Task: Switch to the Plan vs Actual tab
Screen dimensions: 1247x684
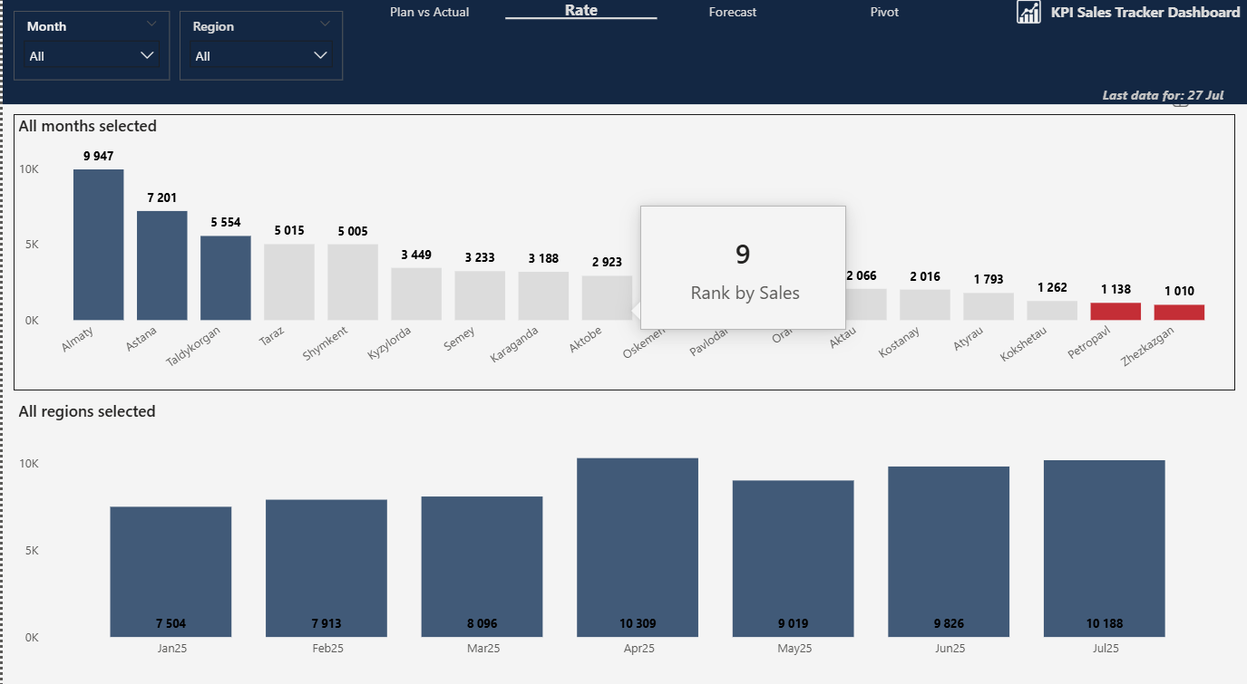Action: (x=429, y=12)
